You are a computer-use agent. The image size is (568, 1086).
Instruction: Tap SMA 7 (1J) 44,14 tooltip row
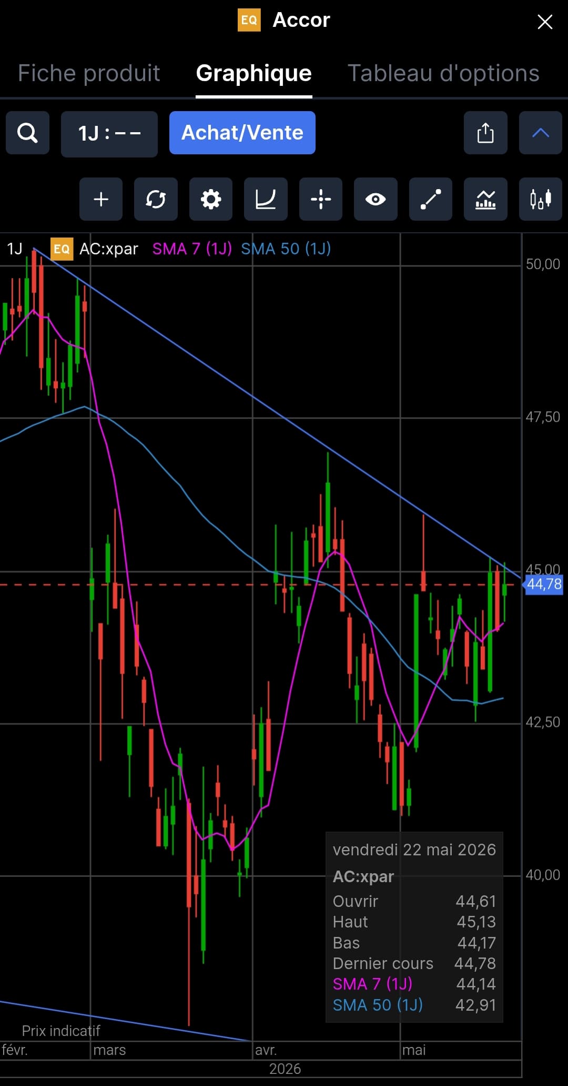click(x=414, y=984)
